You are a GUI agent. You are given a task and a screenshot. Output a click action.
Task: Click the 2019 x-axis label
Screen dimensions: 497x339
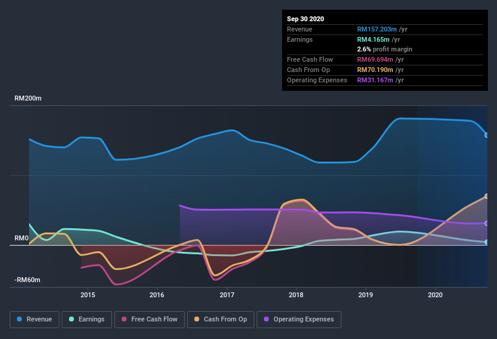(x=366, y=295)
